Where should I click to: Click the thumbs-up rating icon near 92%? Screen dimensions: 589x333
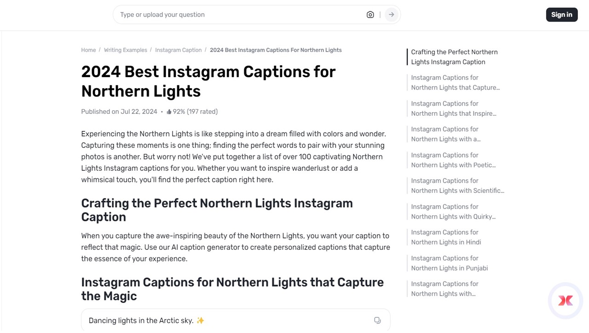point(168,111)
